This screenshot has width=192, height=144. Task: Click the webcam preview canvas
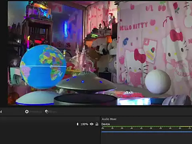tap(100, 53)
